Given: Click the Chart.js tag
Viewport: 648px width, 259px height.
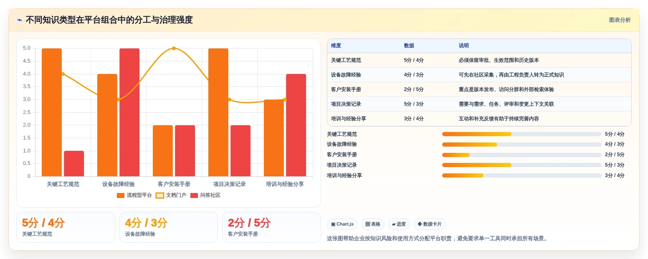Looking at the screenshot, I should [342, 224].
